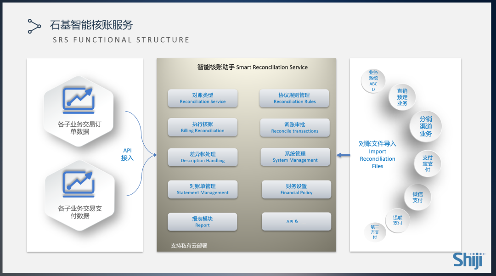Click the SRS FUNCTIONAL STRUCTURE subtitle

121,40
